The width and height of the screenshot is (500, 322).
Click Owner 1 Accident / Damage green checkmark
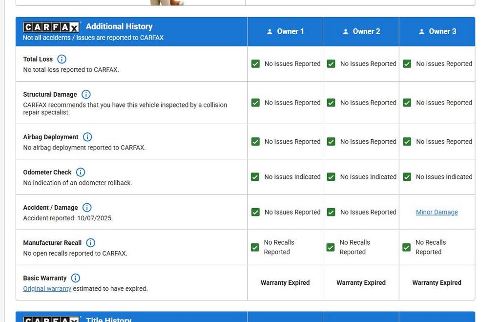[255, 212]
